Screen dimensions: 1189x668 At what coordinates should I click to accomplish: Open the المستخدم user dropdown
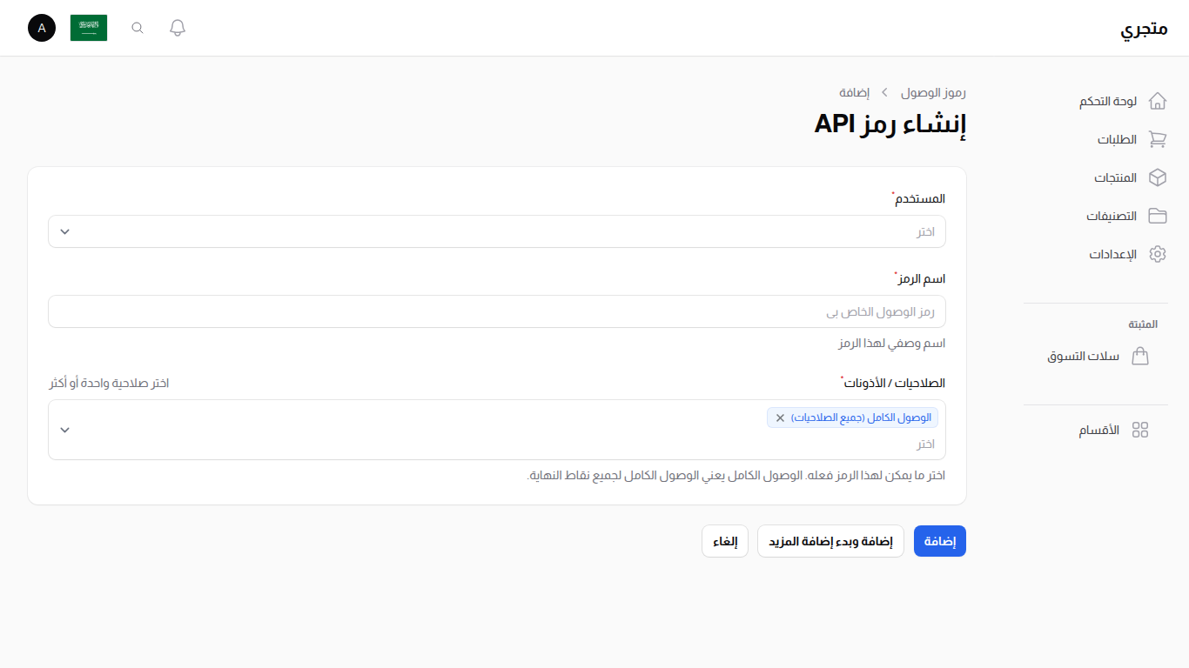pyautogui.click(x=496, y=231)
